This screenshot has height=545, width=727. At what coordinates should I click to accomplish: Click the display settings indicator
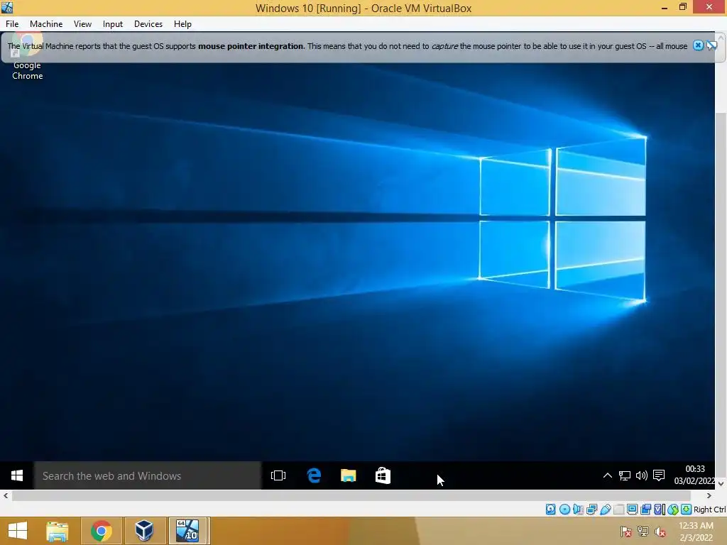(632, 510)
